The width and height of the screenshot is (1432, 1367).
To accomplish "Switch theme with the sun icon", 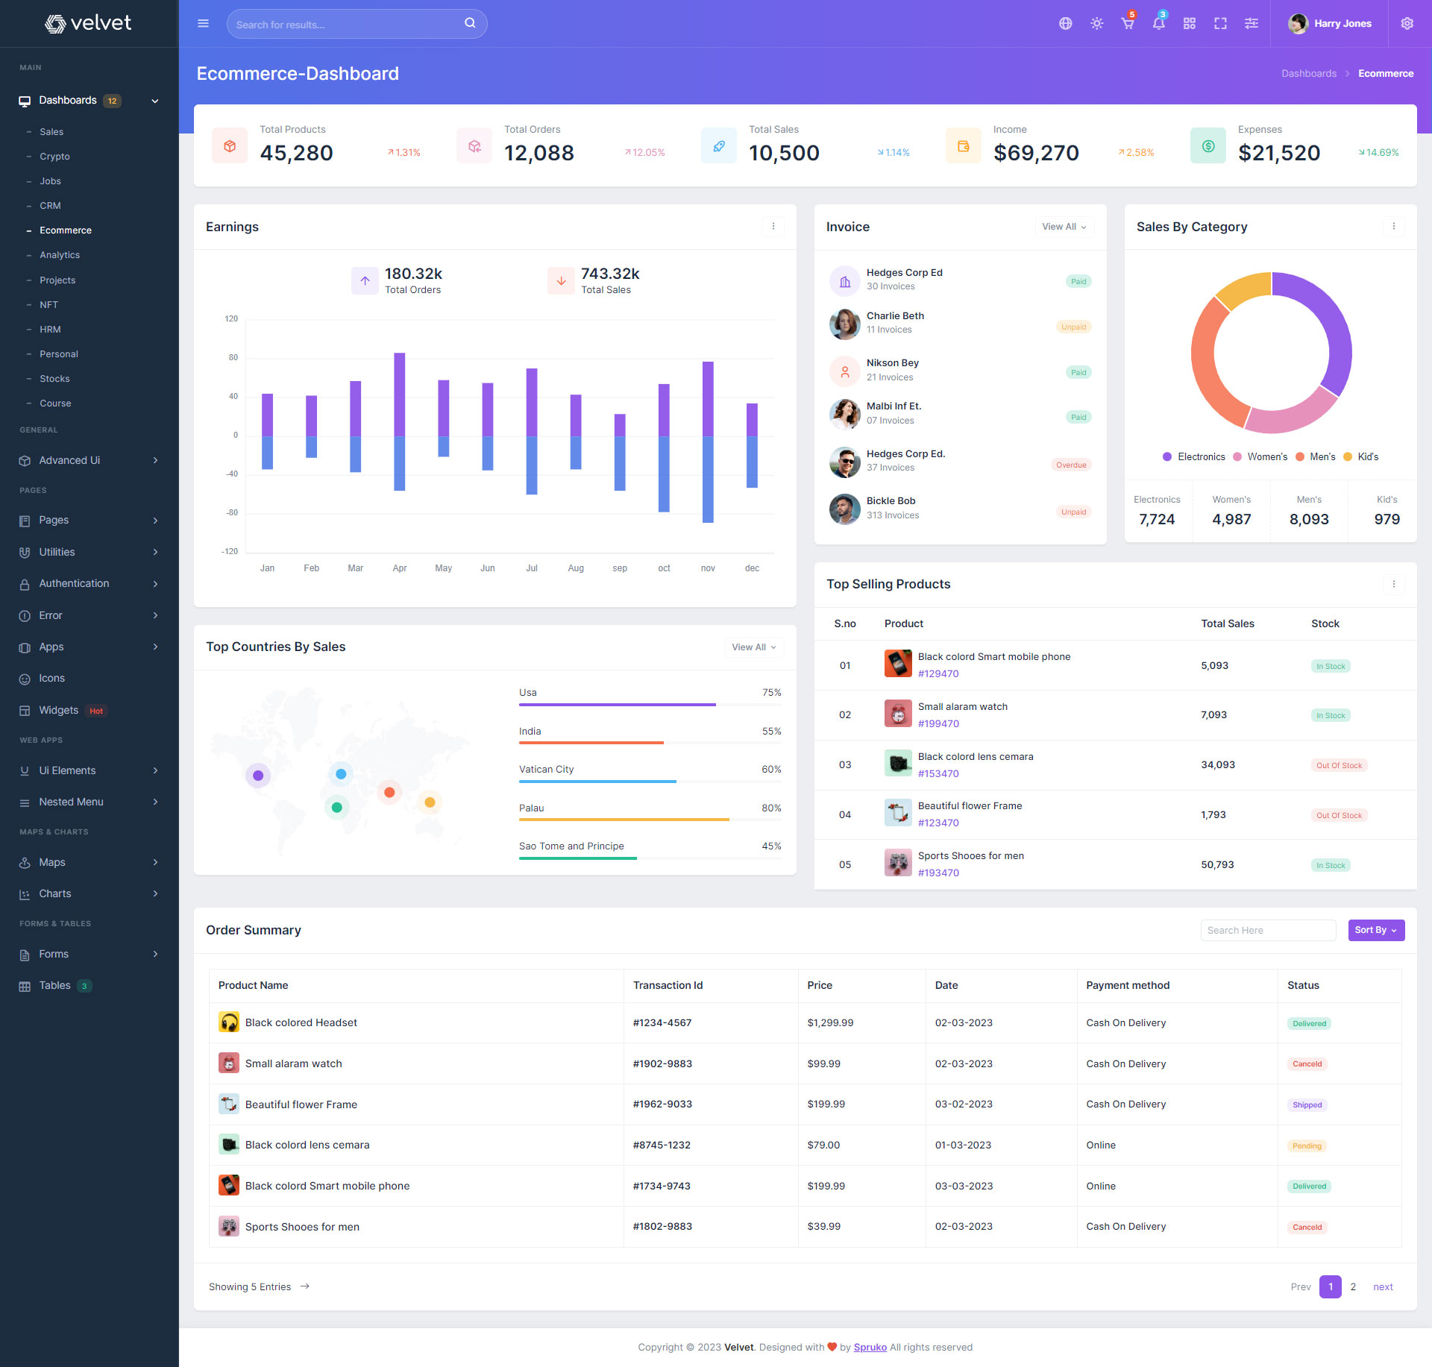I will point(1096,24).
